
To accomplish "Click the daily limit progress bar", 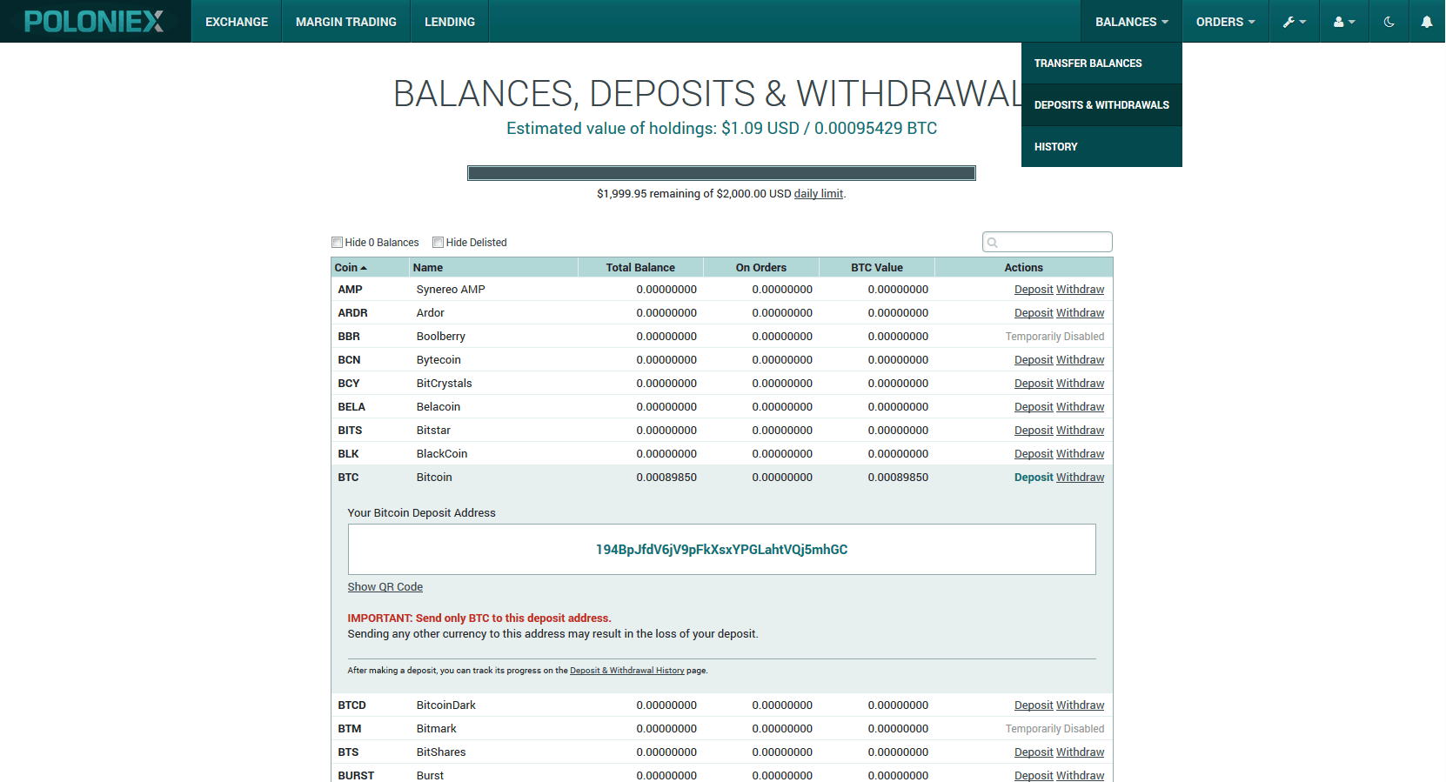I will coord(721,173).
